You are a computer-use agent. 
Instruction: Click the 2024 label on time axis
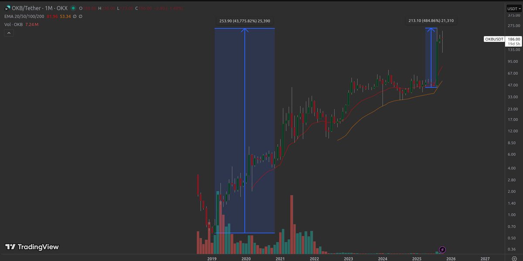click(383, 259)
